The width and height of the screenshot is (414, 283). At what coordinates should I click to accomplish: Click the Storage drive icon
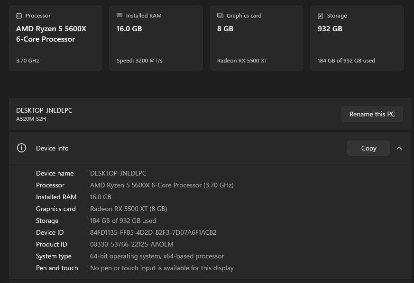[x=321, y=16]
